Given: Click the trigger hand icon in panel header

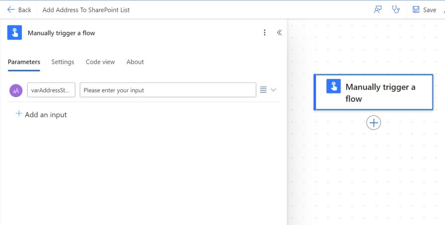Looking at the screenshot, I should (14, 33).
